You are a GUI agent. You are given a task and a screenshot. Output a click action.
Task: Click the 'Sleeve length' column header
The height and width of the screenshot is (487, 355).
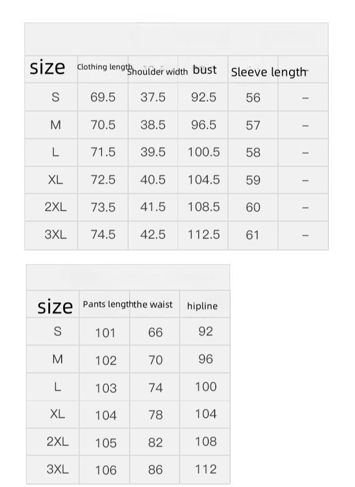click(269, 72)
